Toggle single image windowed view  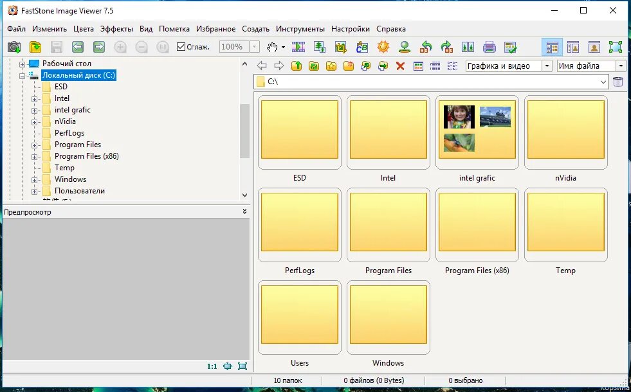pyautogui.click(x=594, y=47)
